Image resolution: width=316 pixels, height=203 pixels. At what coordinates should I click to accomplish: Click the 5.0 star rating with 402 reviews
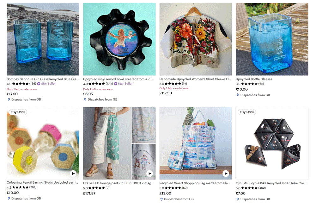[251, 188]
